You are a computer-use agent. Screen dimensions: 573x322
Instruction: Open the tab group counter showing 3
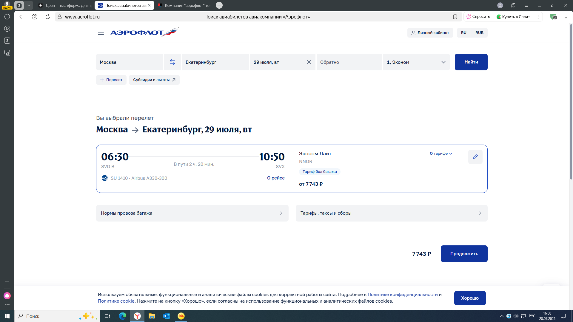(19, 5)
